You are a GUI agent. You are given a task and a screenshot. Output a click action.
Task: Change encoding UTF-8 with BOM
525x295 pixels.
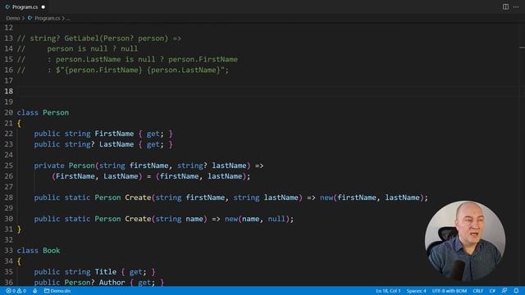(450, 291)
